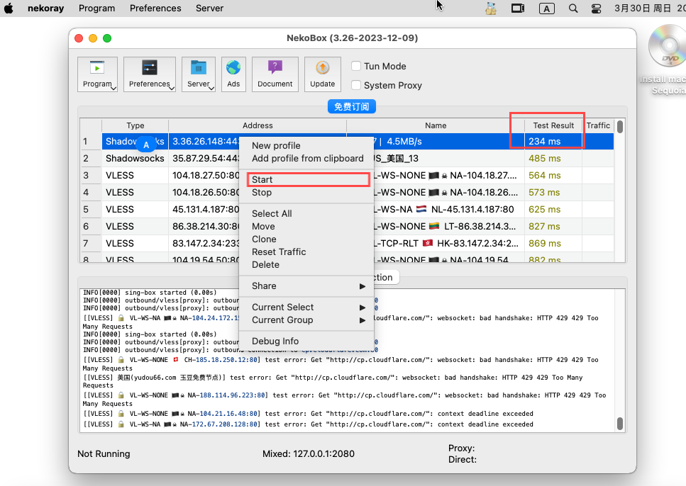Select row number 3 header

pos(91,175)
